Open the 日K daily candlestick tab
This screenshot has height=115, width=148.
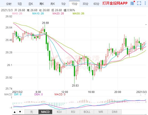click(x=31, y=4)
